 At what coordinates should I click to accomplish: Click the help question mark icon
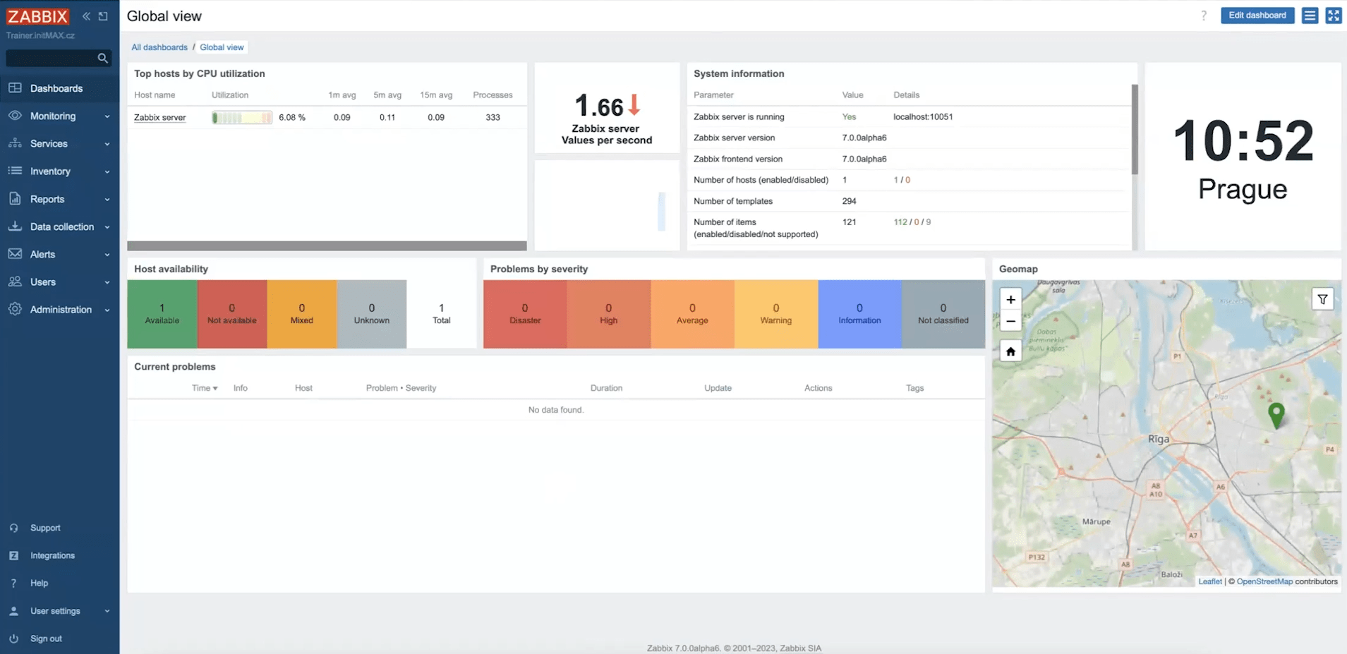1204,16
